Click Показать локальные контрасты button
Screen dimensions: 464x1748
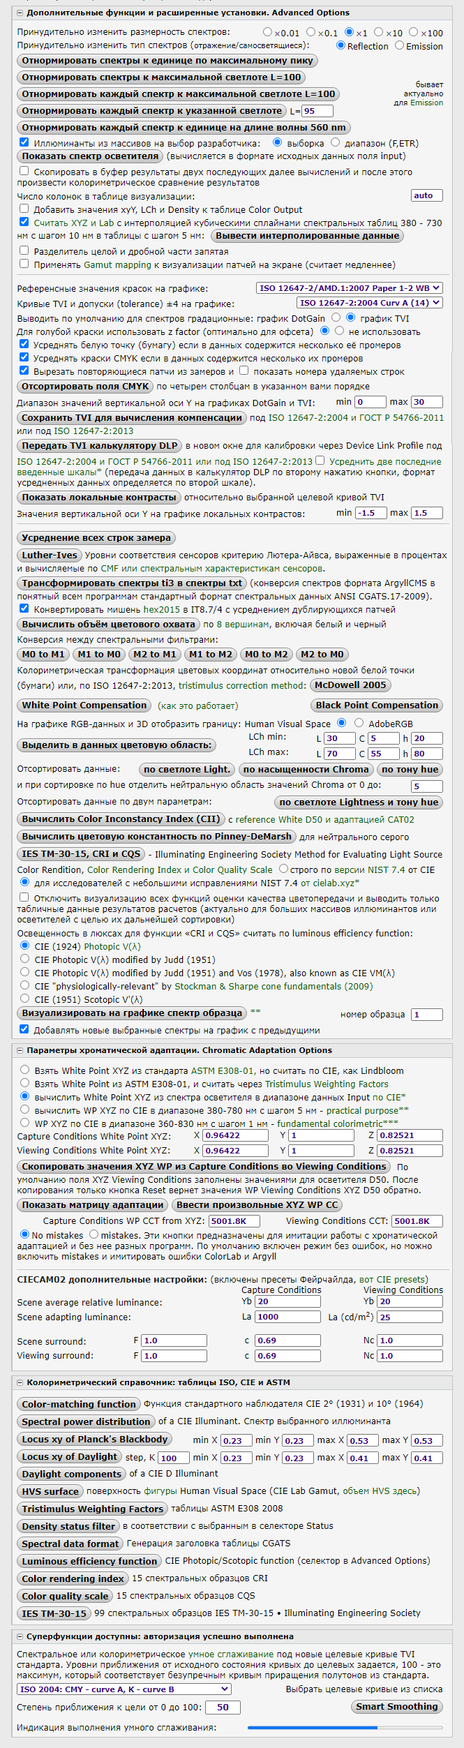click(99, 498)
